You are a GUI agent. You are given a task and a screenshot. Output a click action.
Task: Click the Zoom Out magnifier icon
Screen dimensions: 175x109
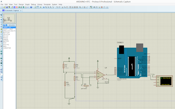[48, 7]
